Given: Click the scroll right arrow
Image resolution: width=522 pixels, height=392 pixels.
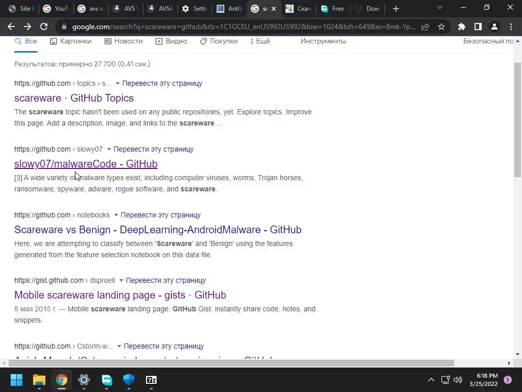Looking at the screenshot, I should click(x=509, y=363).
